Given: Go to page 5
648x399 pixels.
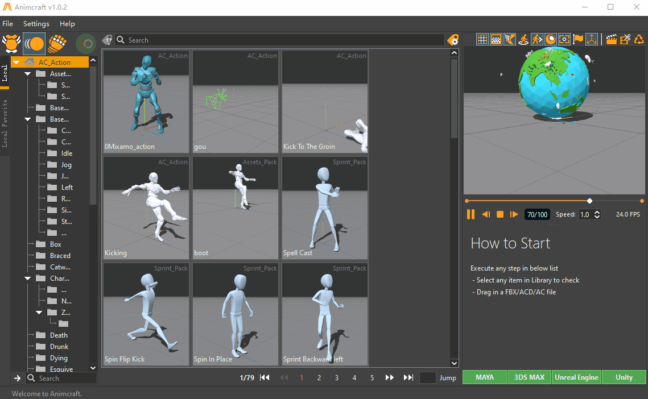Looking at the screenshot, I should click(x=372, y=377).
